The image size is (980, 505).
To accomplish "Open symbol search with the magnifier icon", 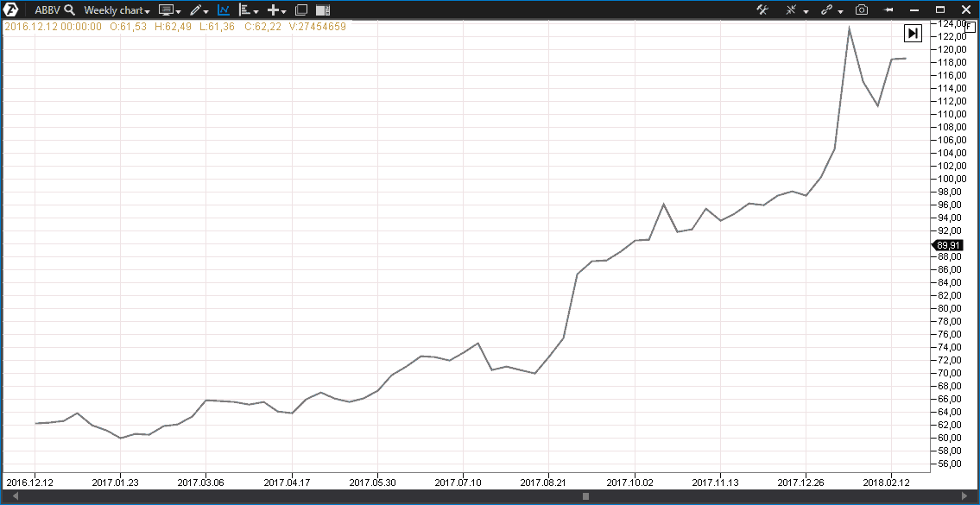I will [69, 10].
